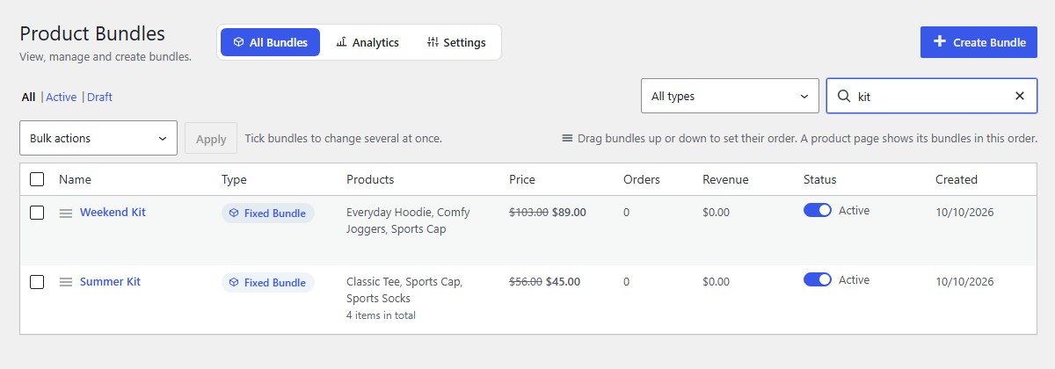1055x369 pixels.
Task: Click 'Classic Tee, Sports Cap' products cell
Action: tap(404, 290)
